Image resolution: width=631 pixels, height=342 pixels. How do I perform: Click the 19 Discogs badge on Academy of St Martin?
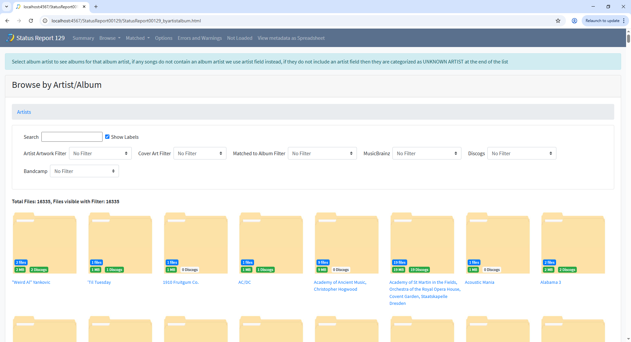pyautogui.click(x=419, y=270)
